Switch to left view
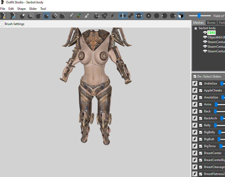Image resolution: width=225 pixels, height=177 pixels. 164,16
